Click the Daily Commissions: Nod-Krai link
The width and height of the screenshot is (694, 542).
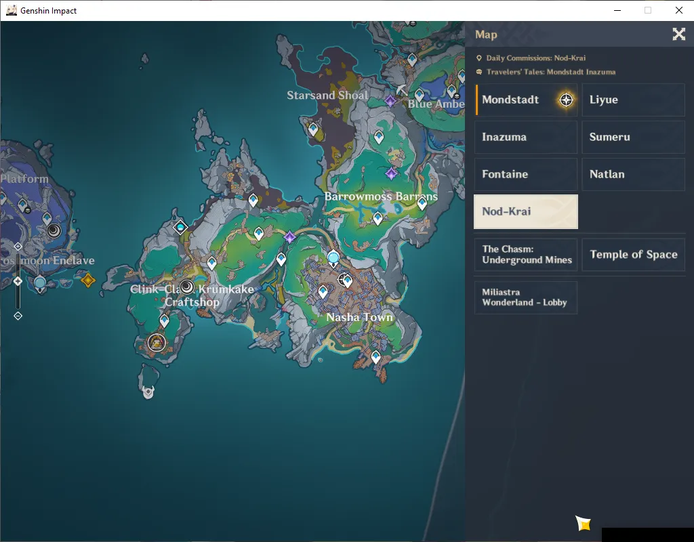535,58
